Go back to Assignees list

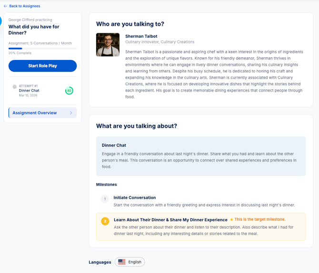click(24, 6)
